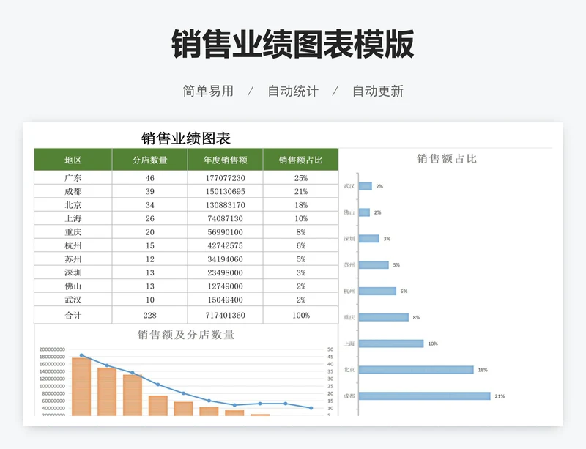Click the 简单易用 subtitle text

tap(208, 91)
